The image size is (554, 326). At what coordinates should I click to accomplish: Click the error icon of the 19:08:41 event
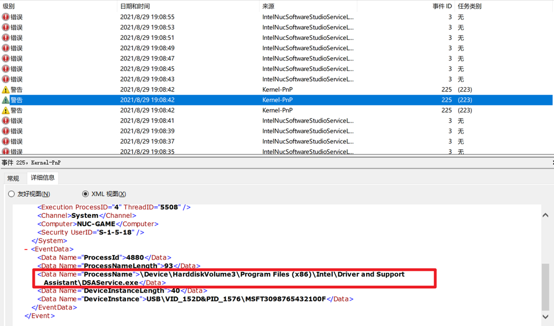6,121
